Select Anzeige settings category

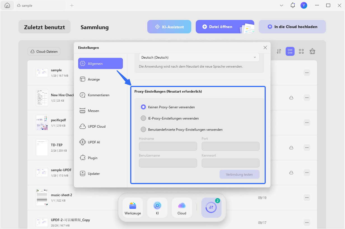pyautogui.click(x=101, y=79)
